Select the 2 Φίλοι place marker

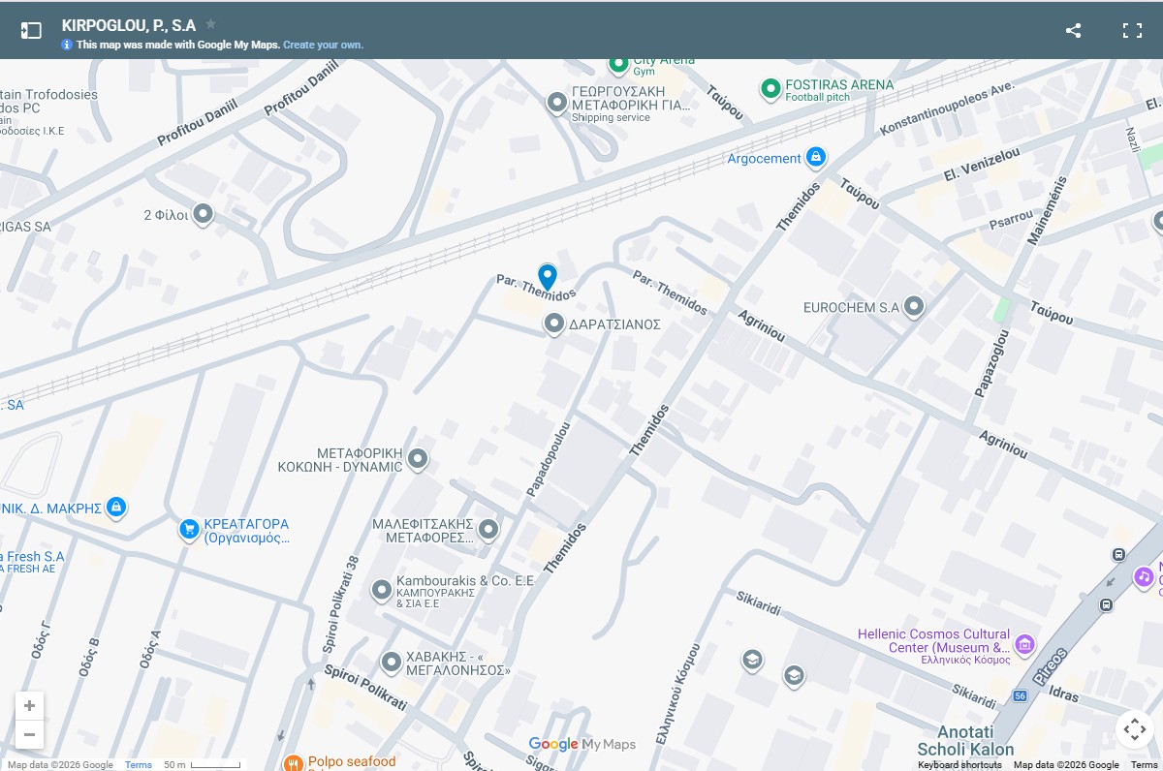click(x=203, y=214)
